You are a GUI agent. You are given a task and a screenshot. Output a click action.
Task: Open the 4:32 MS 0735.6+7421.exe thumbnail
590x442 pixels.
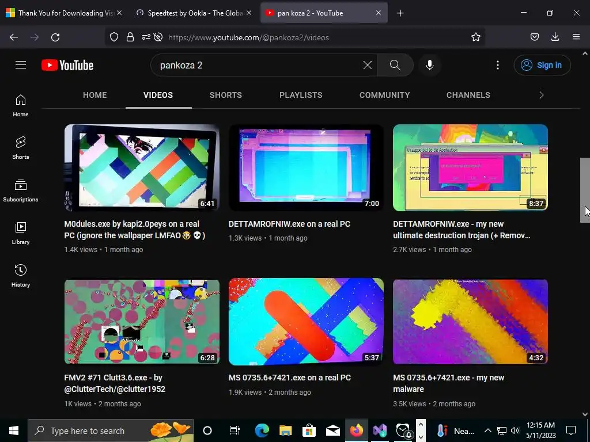[x=470, y=321]
